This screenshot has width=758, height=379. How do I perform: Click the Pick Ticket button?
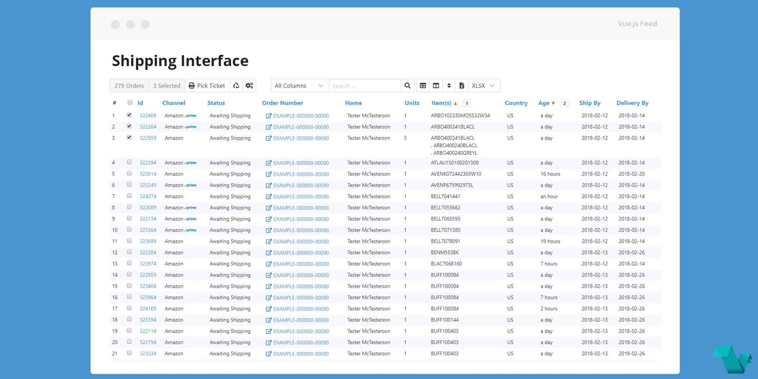[207, 86]
